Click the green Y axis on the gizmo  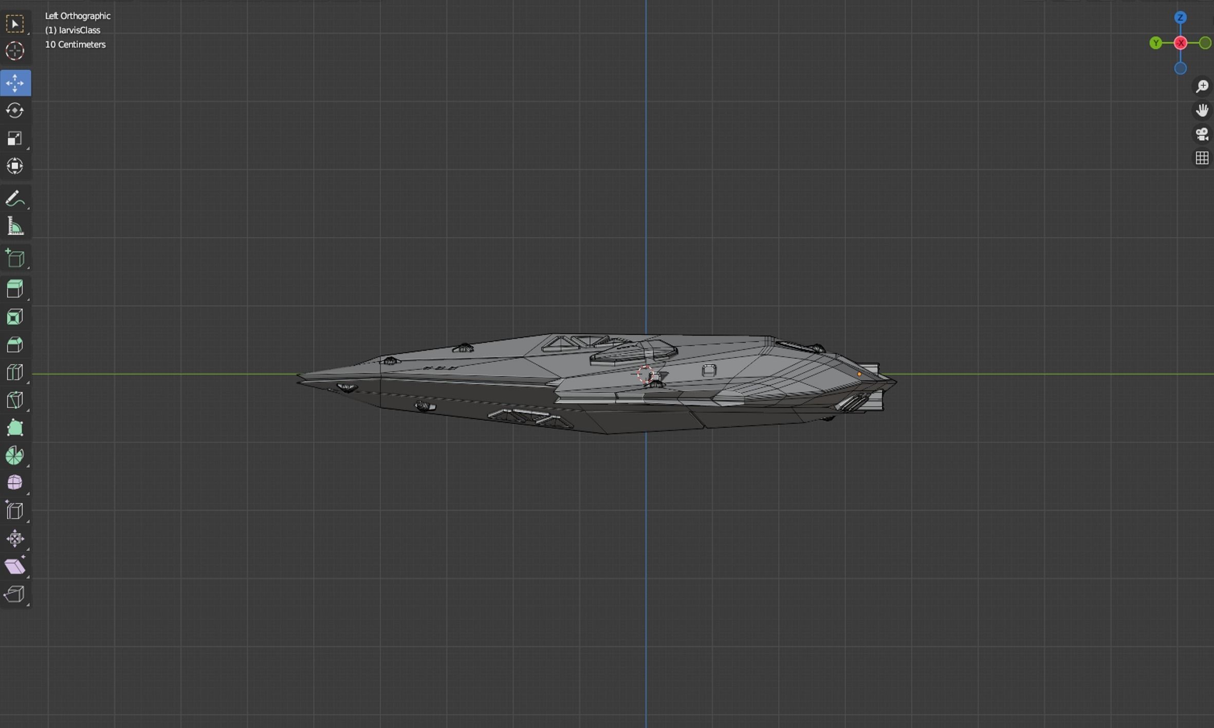tap(1155, 43)
